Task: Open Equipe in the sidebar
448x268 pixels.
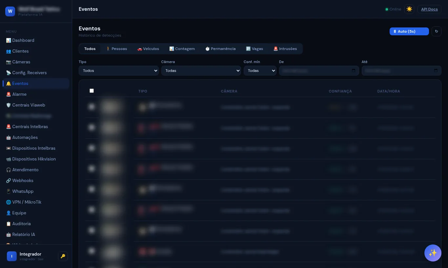Action: [36, 213]
